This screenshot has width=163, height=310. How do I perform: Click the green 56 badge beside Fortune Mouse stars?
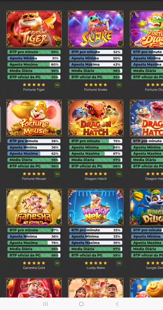tap(57, 174)
